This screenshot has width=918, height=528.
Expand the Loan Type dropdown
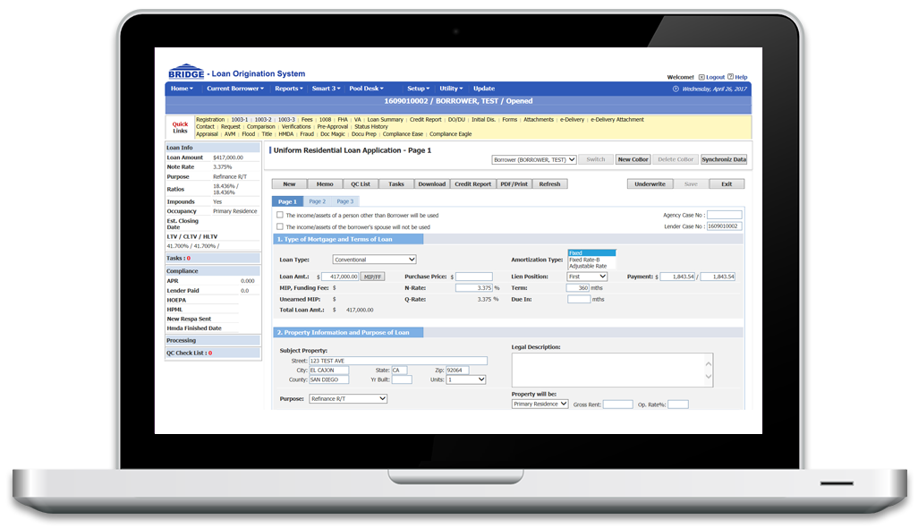coord(374,260)
